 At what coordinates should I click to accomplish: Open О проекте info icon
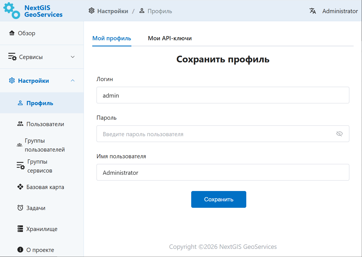pyautogui.click(x=20, y=250)
